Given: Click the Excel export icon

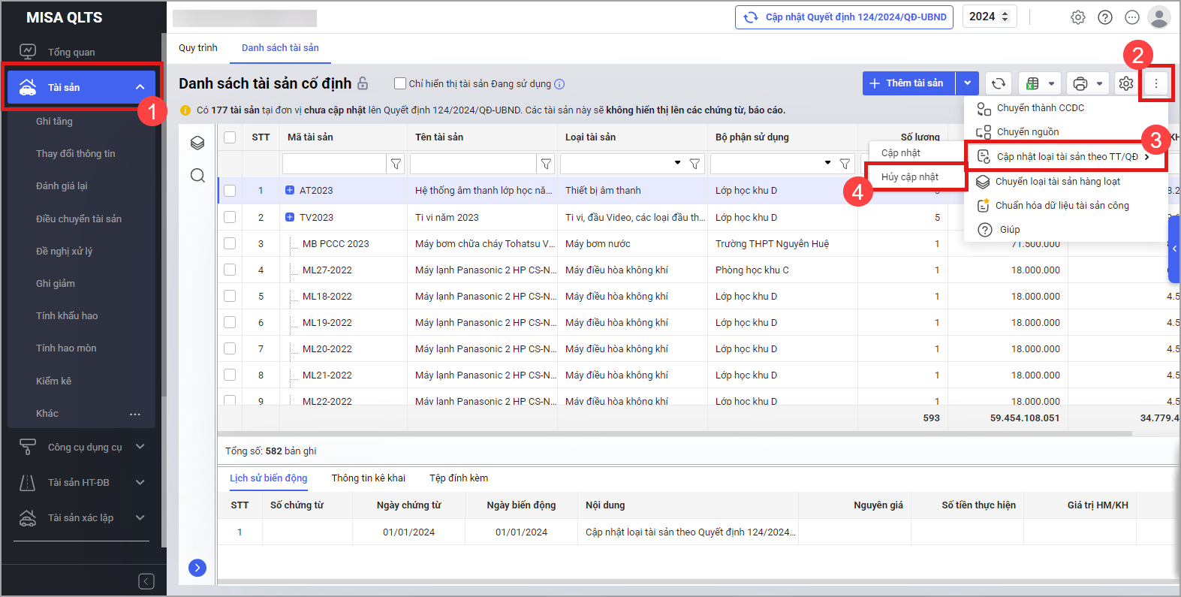Looking at the screenshot, I should pos(1033,83).
